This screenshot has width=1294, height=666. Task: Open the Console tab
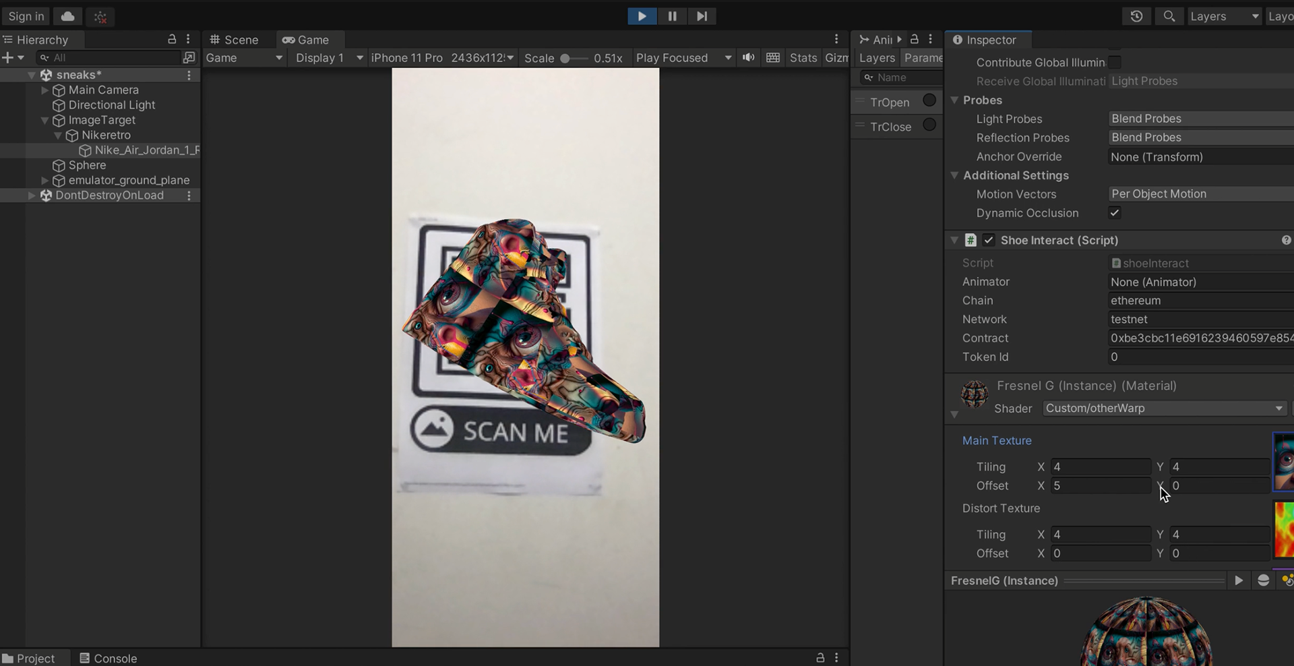[109, 658]
